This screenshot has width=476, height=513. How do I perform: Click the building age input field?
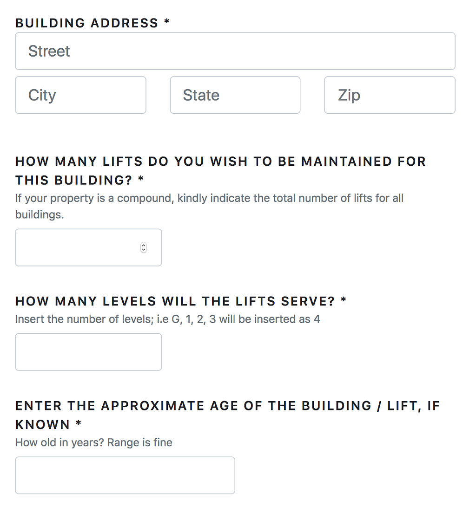(125, 475)
